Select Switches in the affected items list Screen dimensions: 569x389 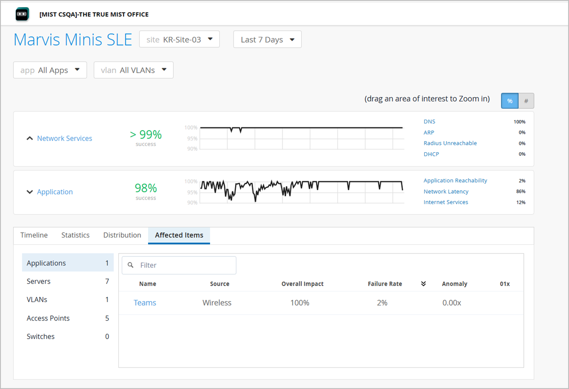[68, 337]
